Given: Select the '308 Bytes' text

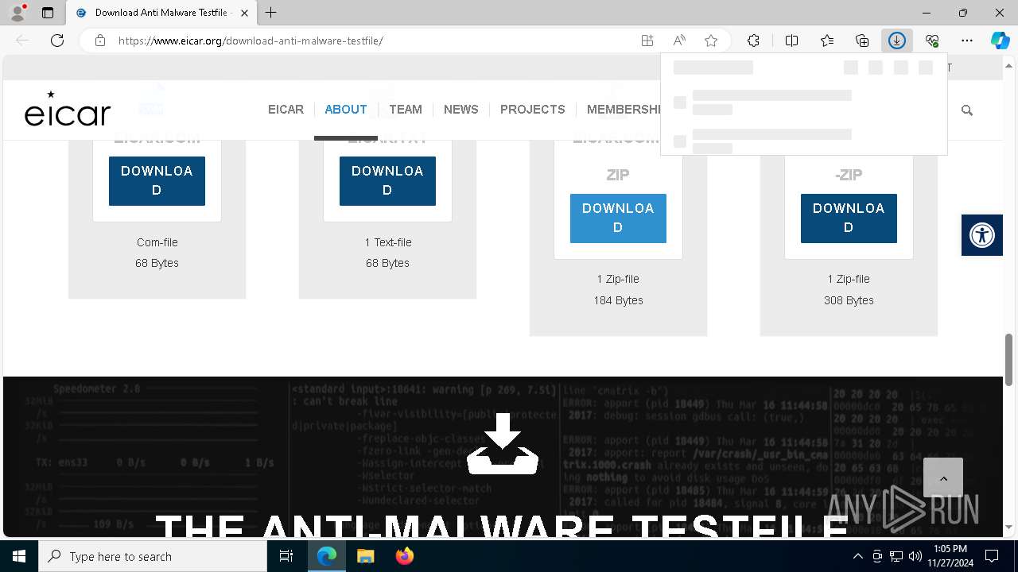Looking at the screenshot, I should (x=849, y=300).
